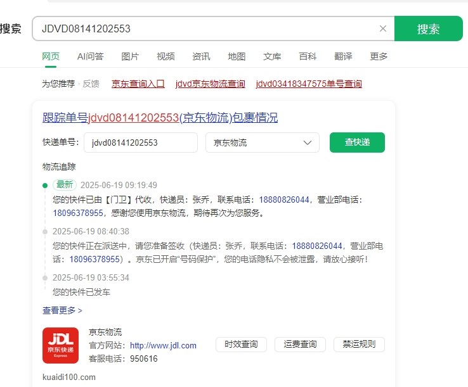468x387 pixels.
Task: Switch to the 资讯 tab
Action: [201, 56]
